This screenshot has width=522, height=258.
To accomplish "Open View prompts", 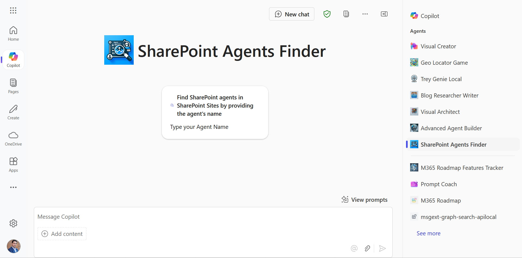I will coord(365,200).
